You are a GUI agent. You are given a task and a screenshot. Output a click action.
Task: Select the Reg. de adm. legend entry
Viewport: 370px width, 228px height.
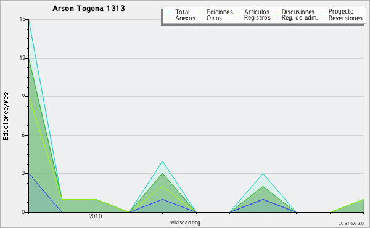pos(300,18)
